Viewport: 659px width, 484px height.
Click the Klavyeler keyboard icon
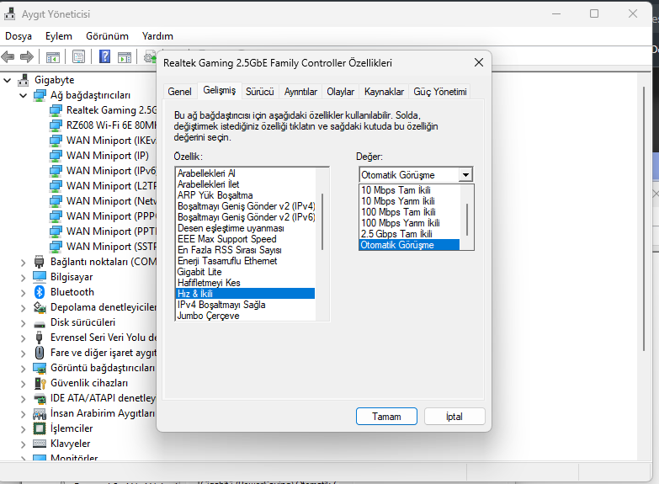(x=40, y=444)
